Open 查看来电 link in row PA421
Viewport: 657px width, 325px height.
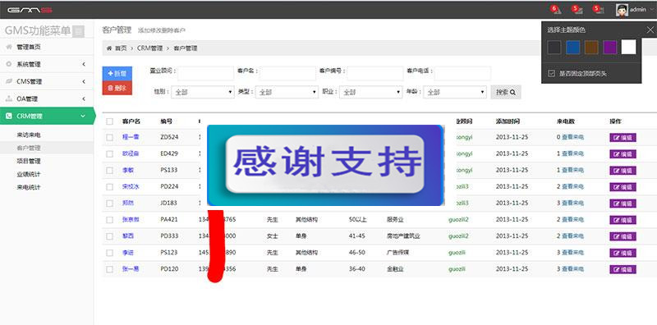pos(572,220)
